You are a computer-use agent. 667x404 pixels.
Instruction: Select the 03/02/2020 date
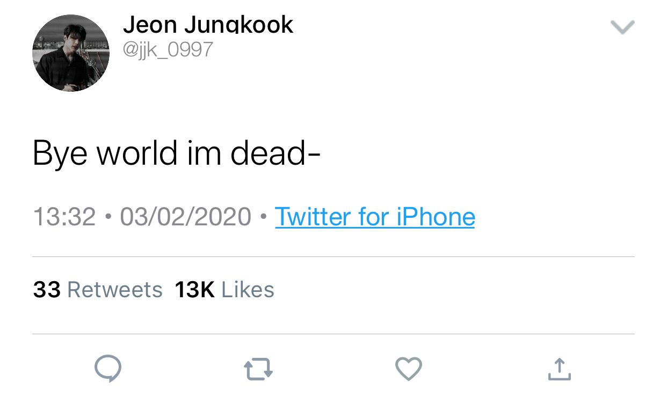(186, 217)
